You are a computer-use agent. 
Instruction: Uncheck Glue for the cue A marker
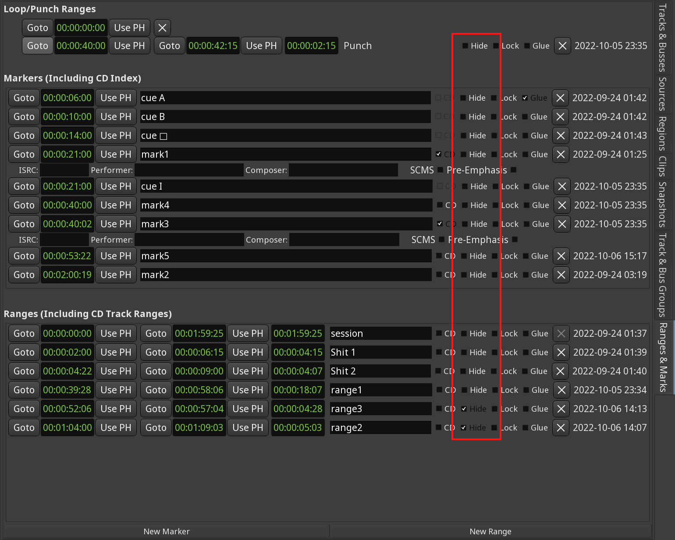tap(525, 98)
